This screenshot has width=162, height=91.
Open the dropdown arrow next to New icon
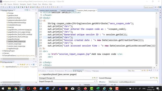click(x=3, y=7)
